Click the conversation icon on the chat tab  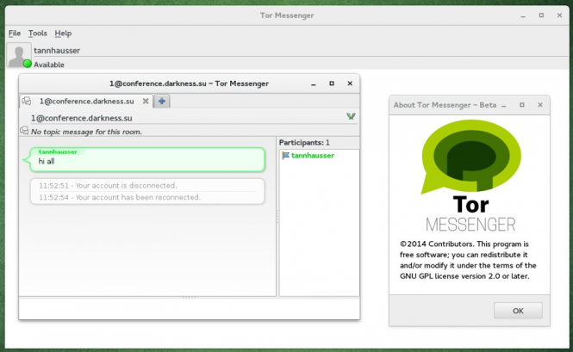point(27,101)
